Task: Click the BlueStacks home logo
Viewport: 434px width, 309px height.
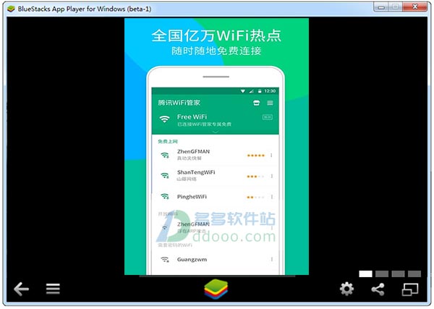Action: (216, 289)
